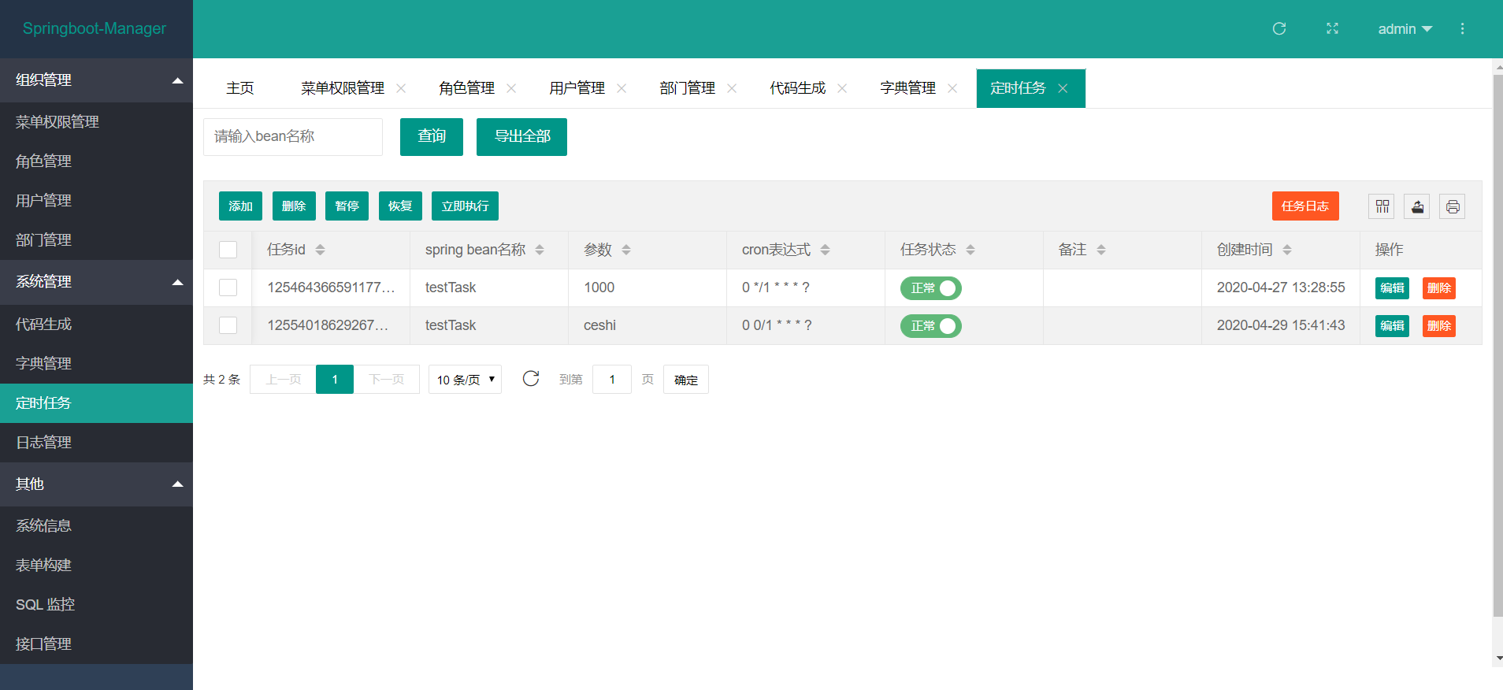The image size is (1503, 690).
Task: Sort by 创建时间 column arrows
Action: tap(1287, 250)
